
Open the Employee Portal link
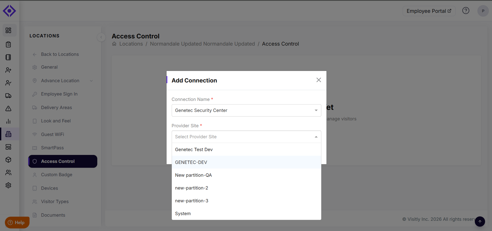point(429,11)
